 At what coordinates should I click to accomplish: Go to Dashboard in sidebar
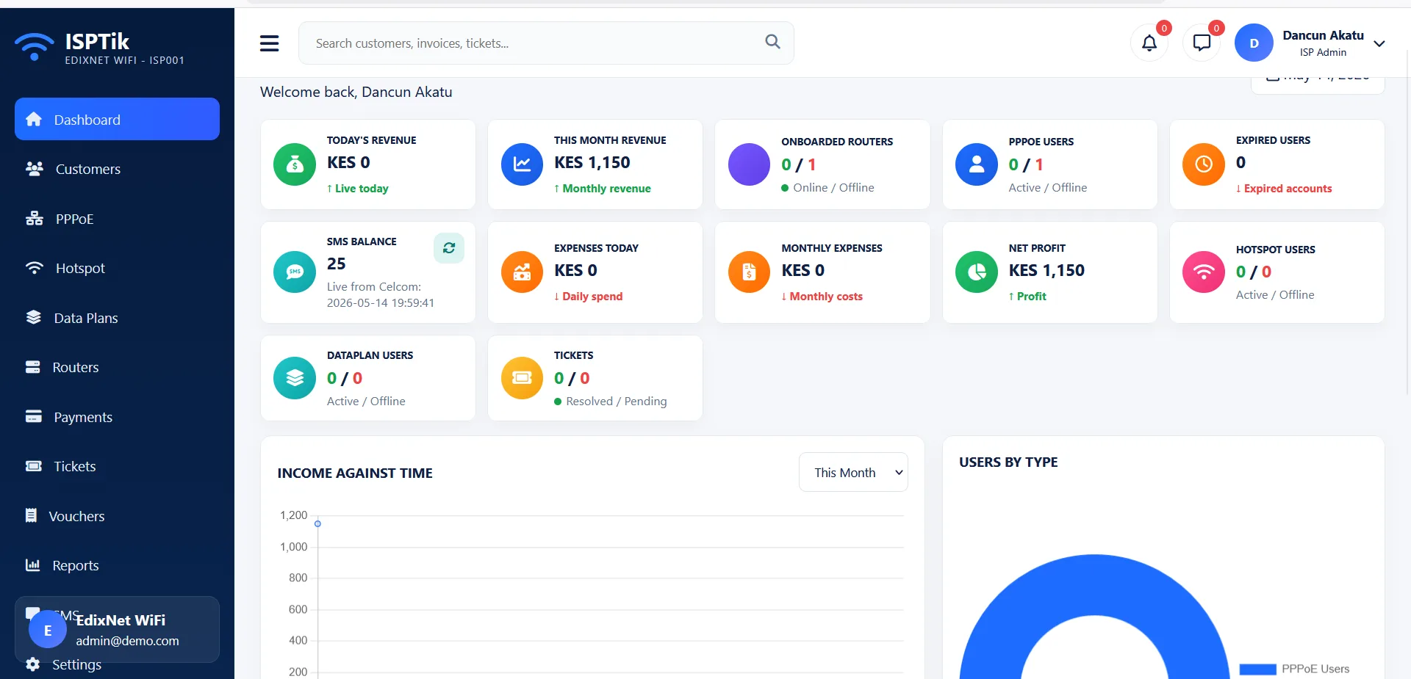[x=117, y=119]
